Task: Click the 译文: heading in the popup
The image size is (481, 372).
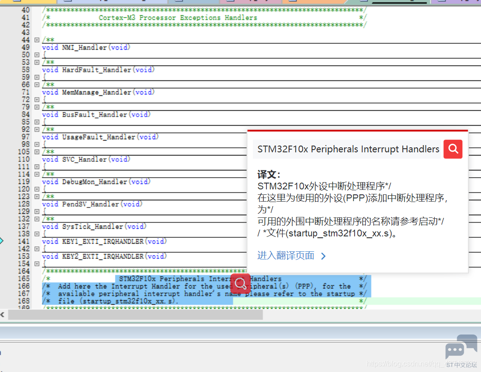Action: pos(269,174)
